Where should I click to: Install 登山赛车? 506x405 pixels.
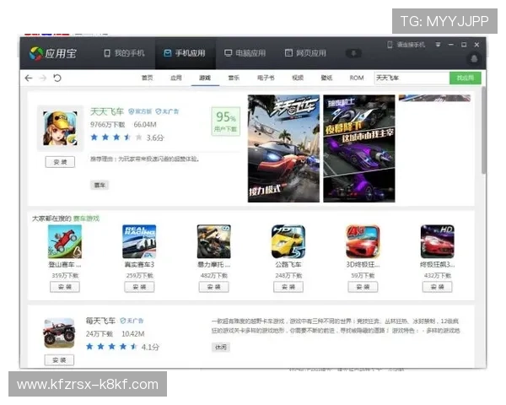65,287
